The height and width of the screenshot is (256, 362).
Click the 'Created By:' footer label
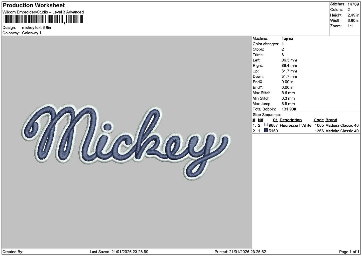[x=13, y=252]
